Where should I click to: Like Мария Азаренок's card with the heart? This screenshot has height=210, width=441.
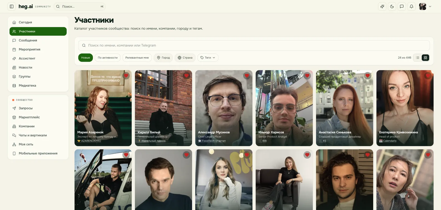coord(126,76)
